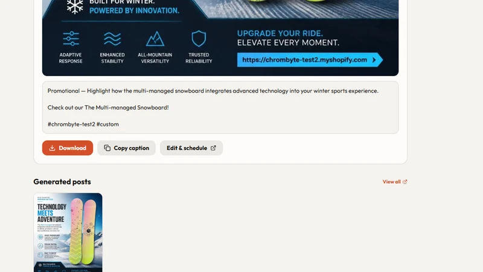
Task: Open the View all generated posts link
Action: (395, 182)
